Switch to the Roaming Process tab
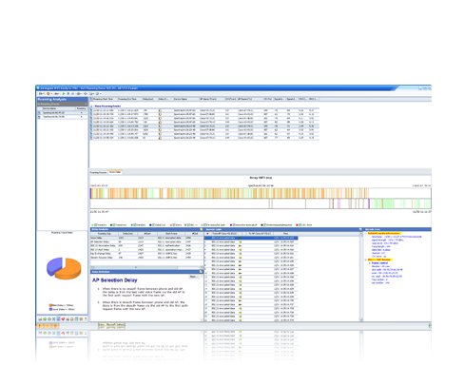 [x=98, y=172]
